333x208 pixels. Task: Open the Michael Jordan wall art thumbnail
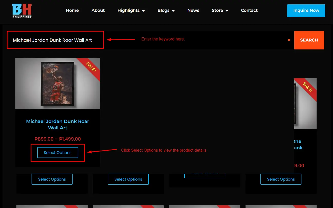58,84
